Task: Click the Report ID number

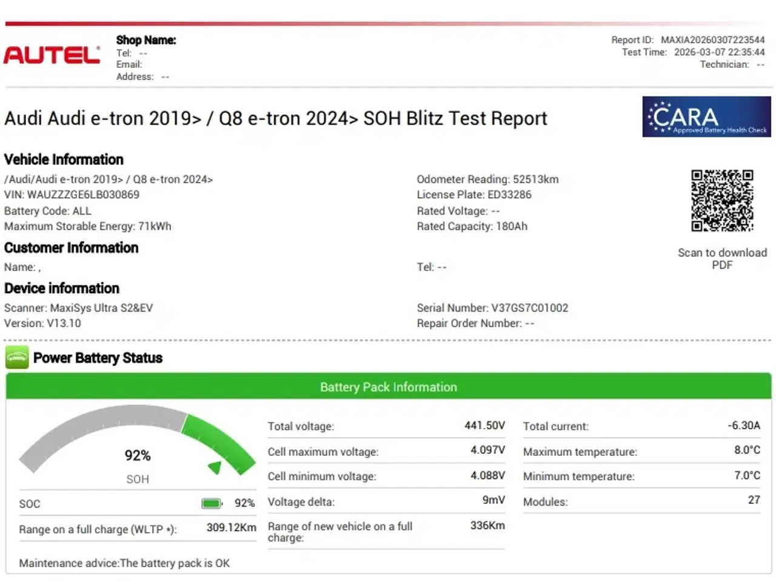Action: (x=712, y=40)
